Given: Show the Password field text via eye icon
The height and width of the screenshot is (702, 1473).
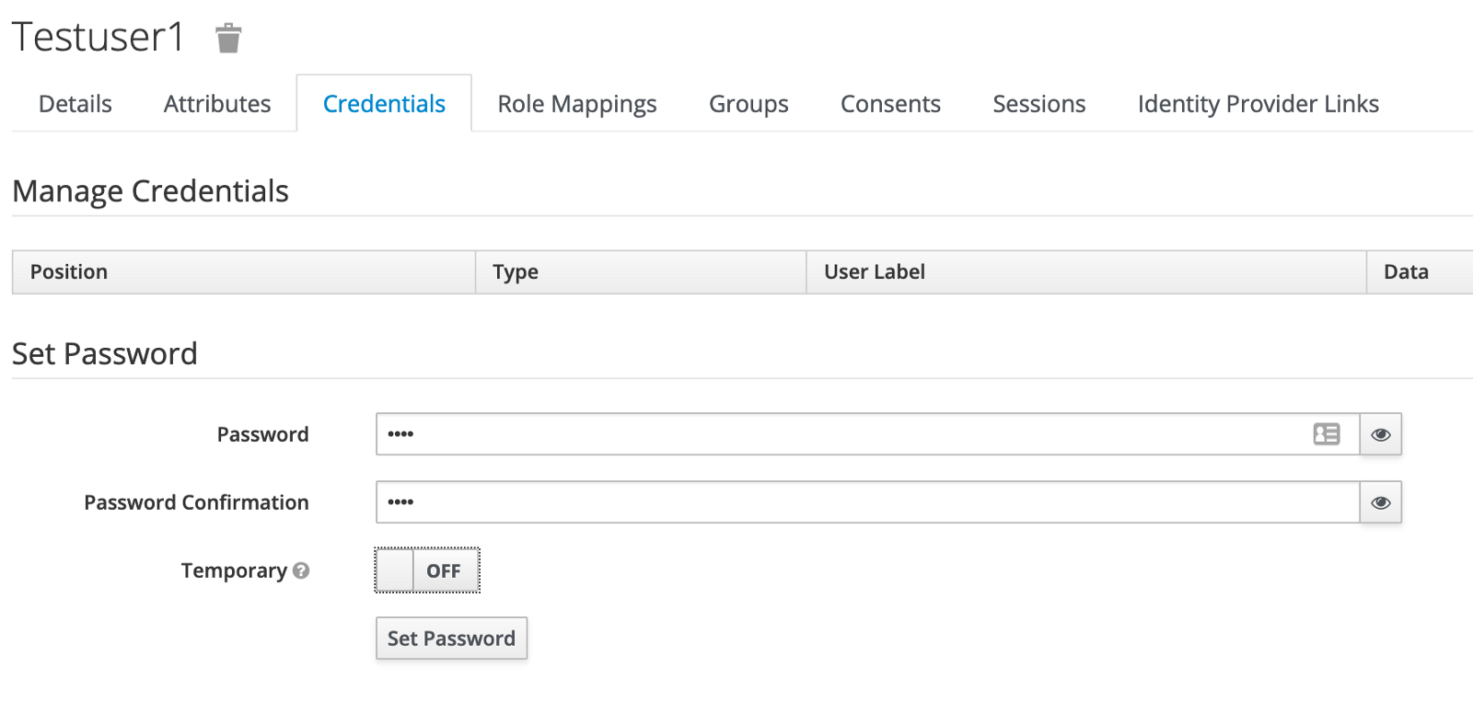Looking at the screenshot, I should [x=1380, y=434].
